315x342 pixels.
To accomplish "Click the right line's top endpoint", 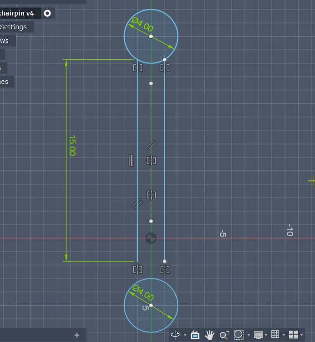I will (x=165, y=59).
